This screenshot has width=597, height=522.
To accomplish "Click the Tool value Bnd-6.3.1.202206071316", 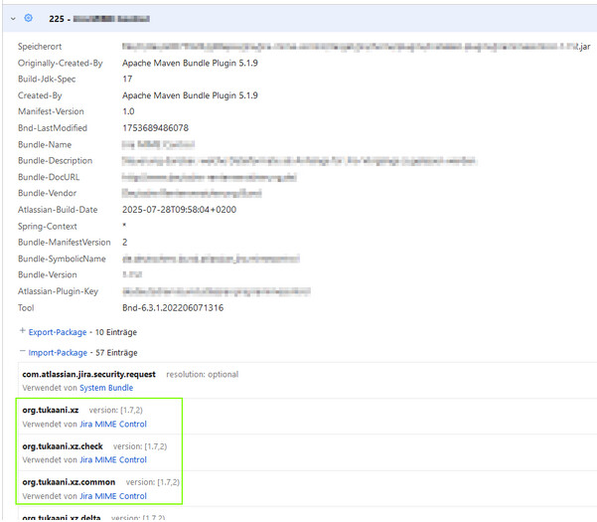I will (173, 308).
